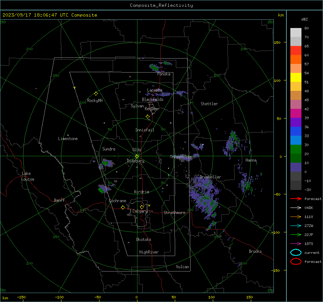Screen dimensions: 323x302
Task: Click the Ponoka city label
Action: click(164, 74)
